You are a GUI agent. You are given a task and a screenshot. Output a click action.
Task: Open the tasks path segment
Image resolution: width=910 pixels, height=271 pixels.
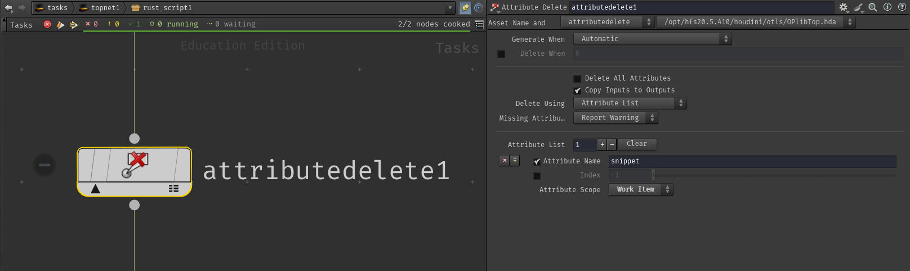[x=52, y=8]
